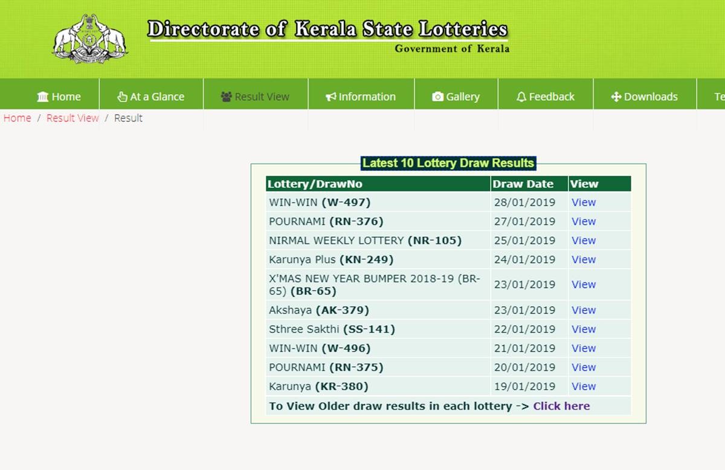This screenshot has height=470, width=725.
Task: Click the people icon beside Result View
Action: [227, 97]
